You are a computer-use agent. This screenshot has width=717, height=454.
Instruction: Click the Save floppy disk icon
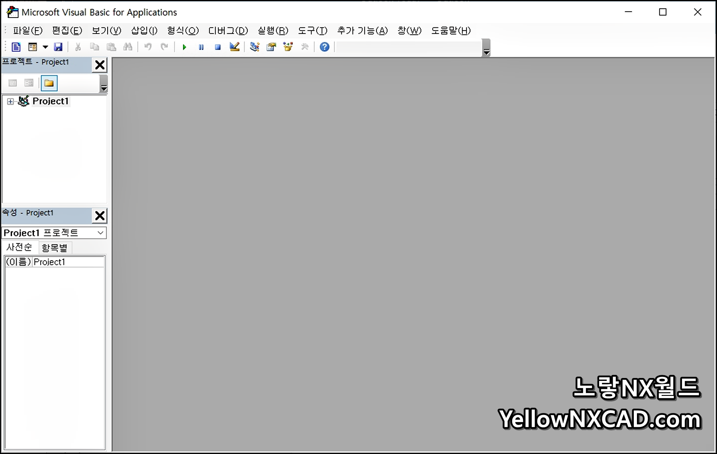58,47
